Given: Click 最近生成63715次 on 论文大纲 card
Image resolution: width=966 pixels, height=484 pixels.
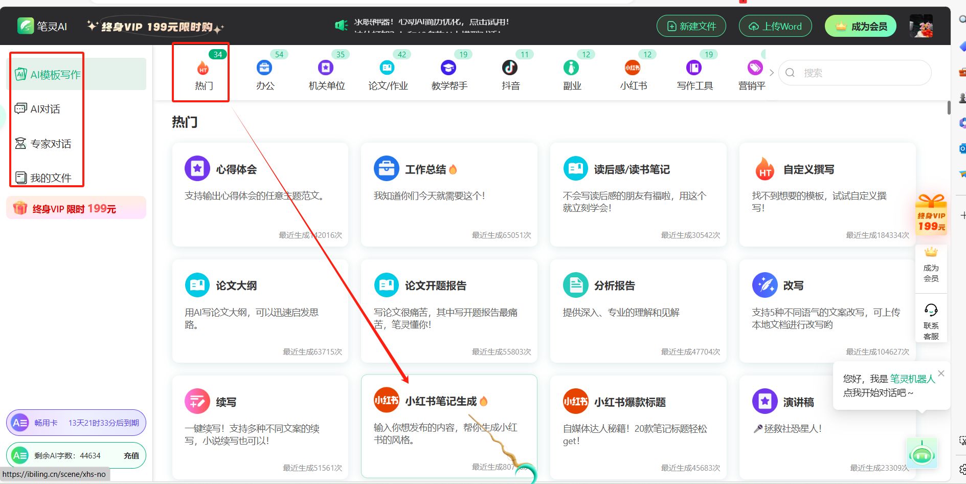Looking at the screenshot, I should (312, 351).
